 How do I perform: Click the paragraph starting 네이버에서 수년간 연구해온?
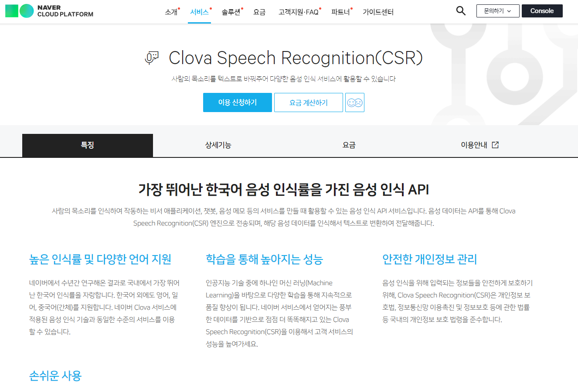(x=105, y=307)
